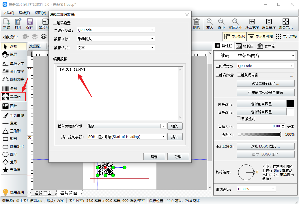Select the 手绘曲线 (Freehand curve) tool
Viewport: 299px width, 205px height.
[x=14, y=116]
